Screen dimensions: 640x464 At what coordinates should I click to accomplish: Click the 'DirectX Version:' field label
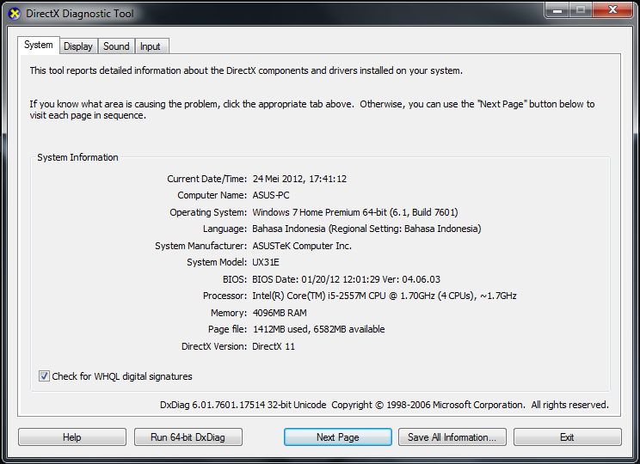[x=214, y=346]
